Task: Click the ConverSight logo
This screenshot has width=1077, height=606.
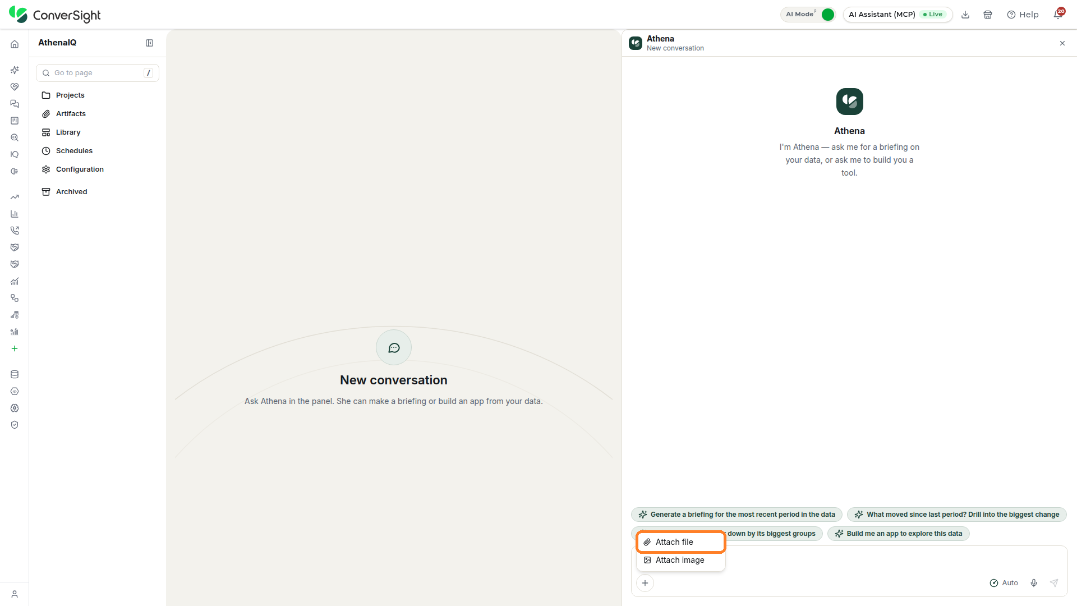Action: [55, 15]
